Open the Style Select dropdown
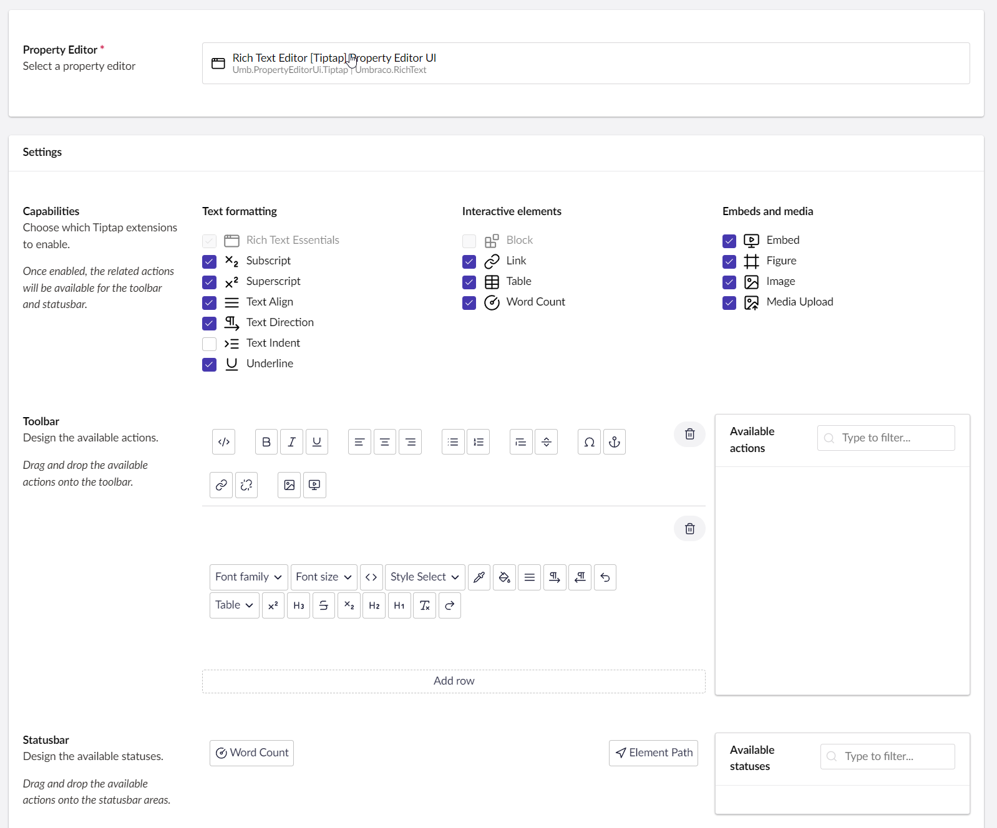Viewport: 997px width, 828px height. pos(425,577)
